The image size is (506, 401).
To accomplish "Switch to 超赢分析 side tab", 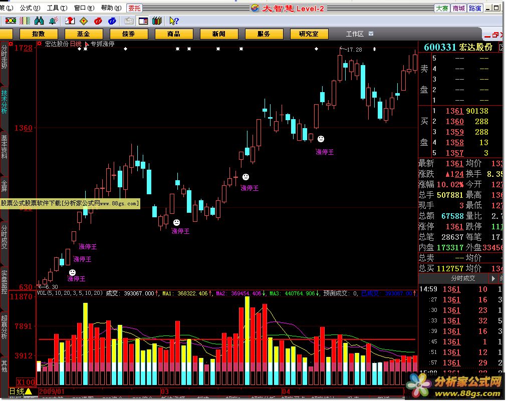I will pyautogui.click(x=4, y=327).
